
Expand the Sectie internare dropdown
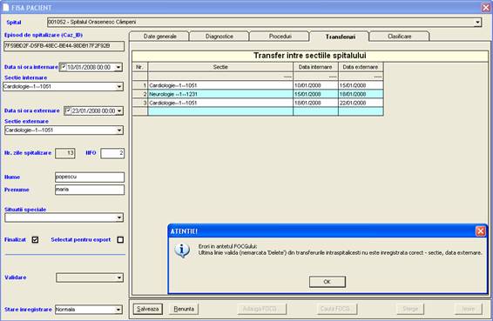(x=119, y=87)
